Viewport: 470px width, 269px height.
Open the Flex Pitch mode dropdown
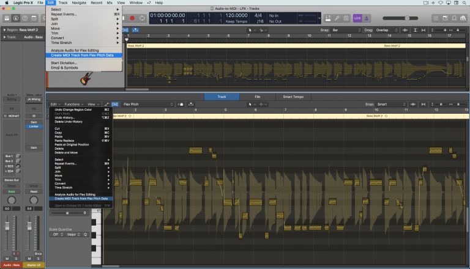[x=148, y=105]
